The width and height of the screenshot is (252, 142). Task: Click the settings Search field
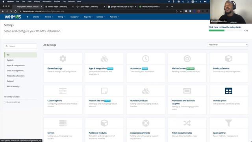click(x=20, y=46)
